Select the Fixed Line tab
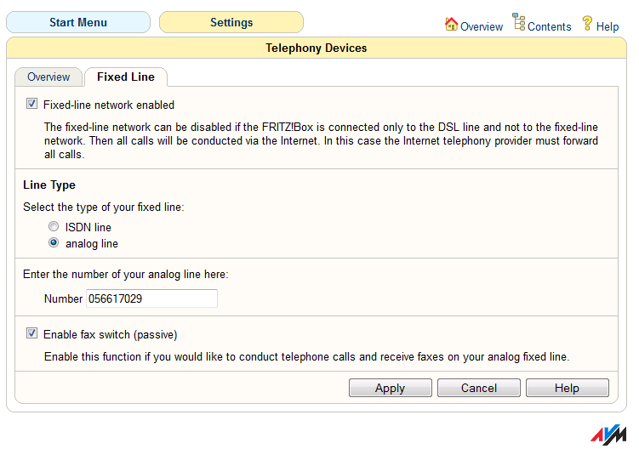 click(126, 77)
